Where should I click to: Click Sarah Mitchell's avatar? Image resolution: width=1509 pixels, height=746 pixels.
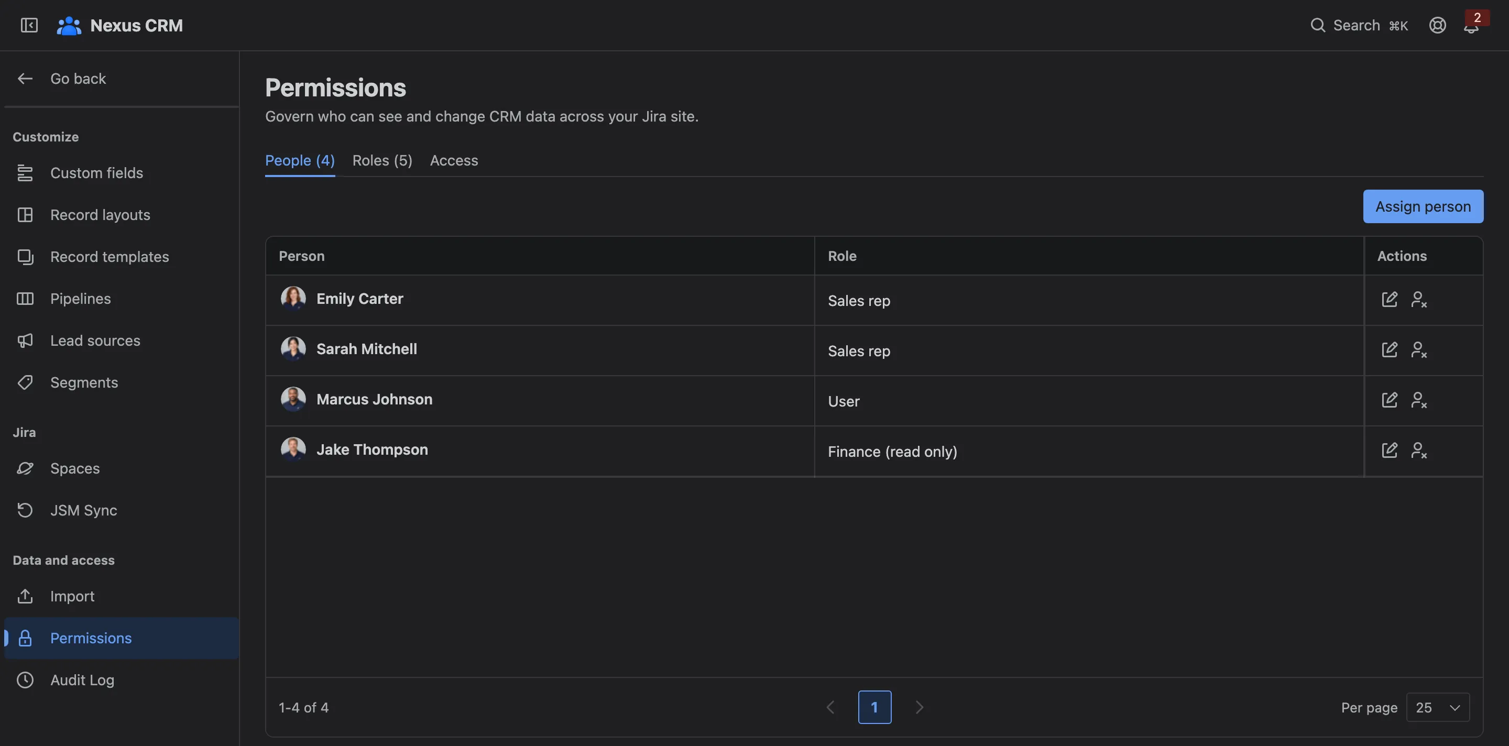[293, 348]
